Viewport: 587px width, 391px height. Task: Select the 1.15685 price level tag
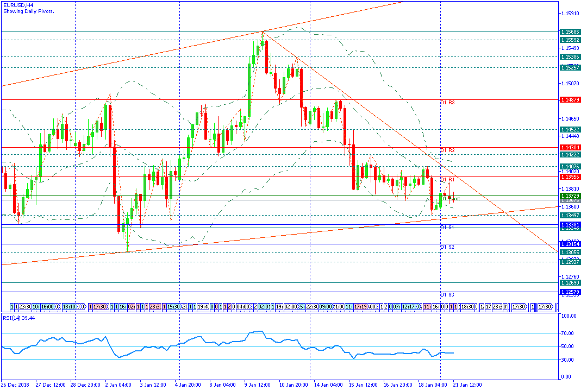(569, 32)
